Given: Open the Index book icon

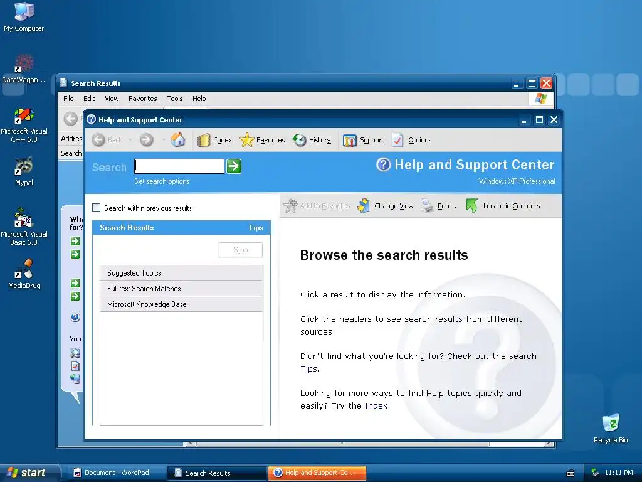Looking at the screenshot, I should point(204,140).
